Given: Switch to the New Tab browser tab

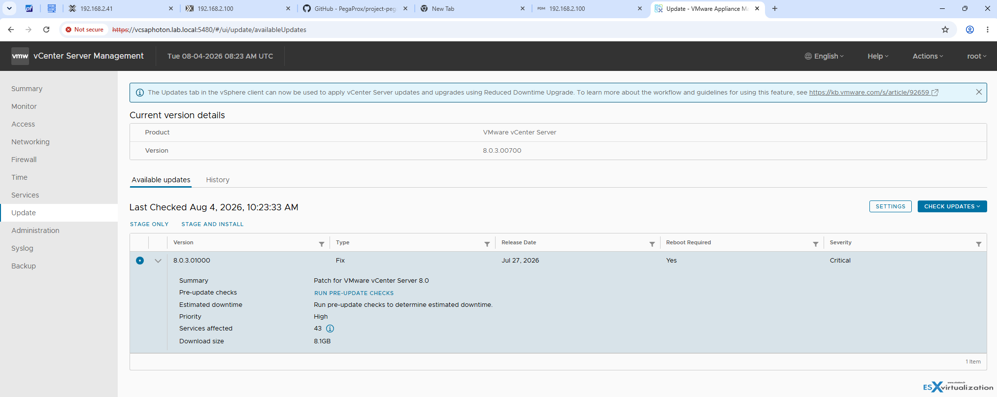Looking at the screenshot, I should (473, 8).
